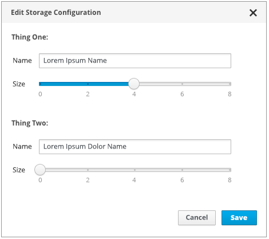269x239 pixels.
Task: Click the Cancel button
Action: click(x=197, y=218)
